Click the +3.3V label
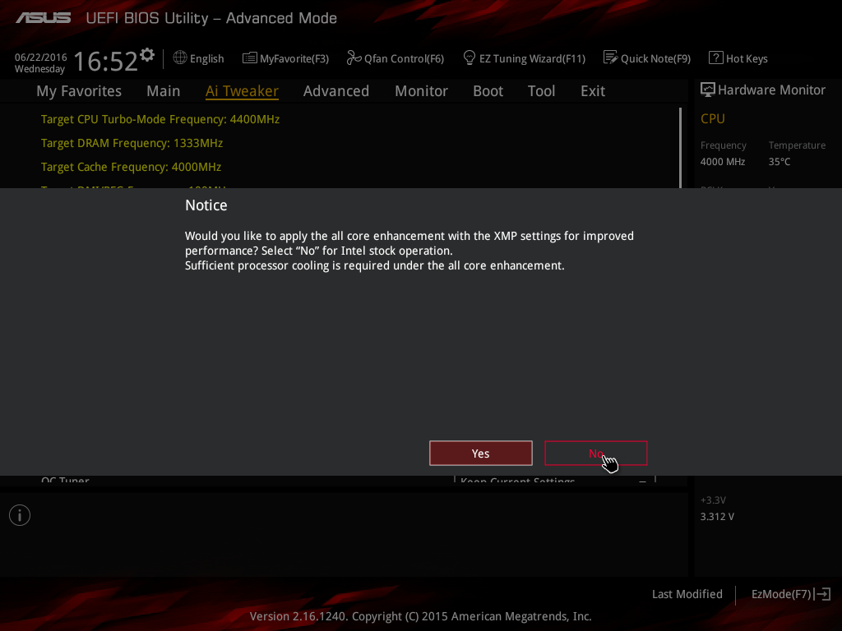This screenshot has width=842, height=631. click(713, 500)
